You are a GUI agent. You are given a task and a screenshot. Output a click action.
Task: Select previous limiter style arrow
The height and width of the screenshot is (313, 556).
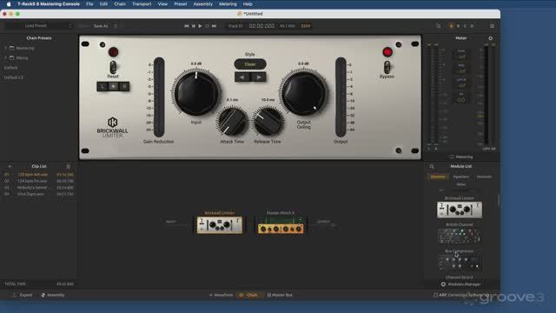point(242,77)
